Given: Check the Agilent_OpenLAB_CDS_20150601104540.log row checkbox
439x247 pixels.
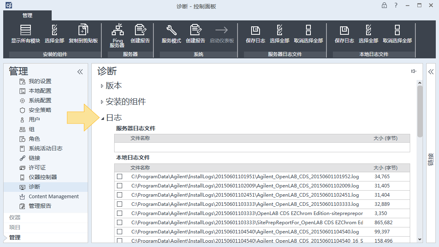Looking at the screenshot, I should click(x=119, y=232).
